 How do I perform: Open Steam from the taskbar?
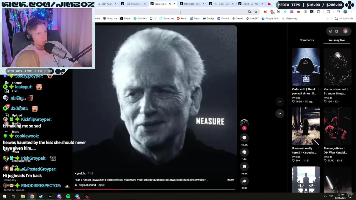point(41,196)
